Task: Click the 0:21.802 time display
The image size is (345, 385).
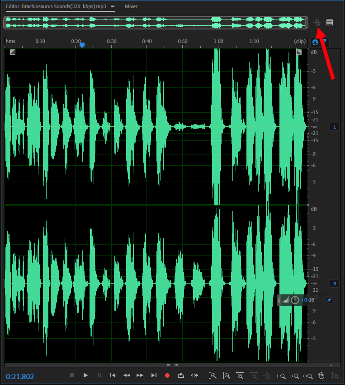Action: tap(20, 376)
